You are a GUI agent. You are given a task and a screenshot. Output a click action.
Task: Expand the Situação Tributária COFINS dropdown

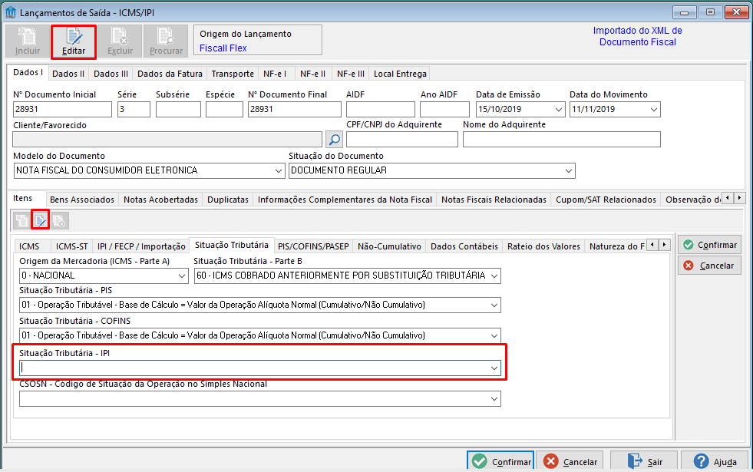point(494,335)
